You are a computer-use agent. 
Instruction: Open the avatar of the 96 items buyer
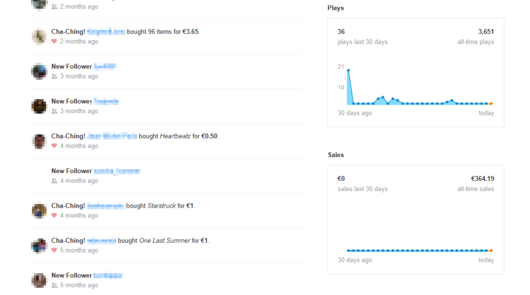(x=39, y=37)
